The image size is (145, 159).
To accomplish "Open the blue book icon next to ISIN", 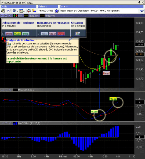I will (57, 11).
